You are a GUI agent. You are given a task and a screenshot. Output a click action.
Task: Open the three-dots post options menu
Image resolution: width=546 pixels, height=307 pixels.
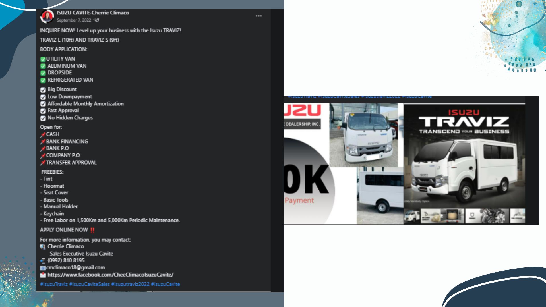[x=258, y=16]
